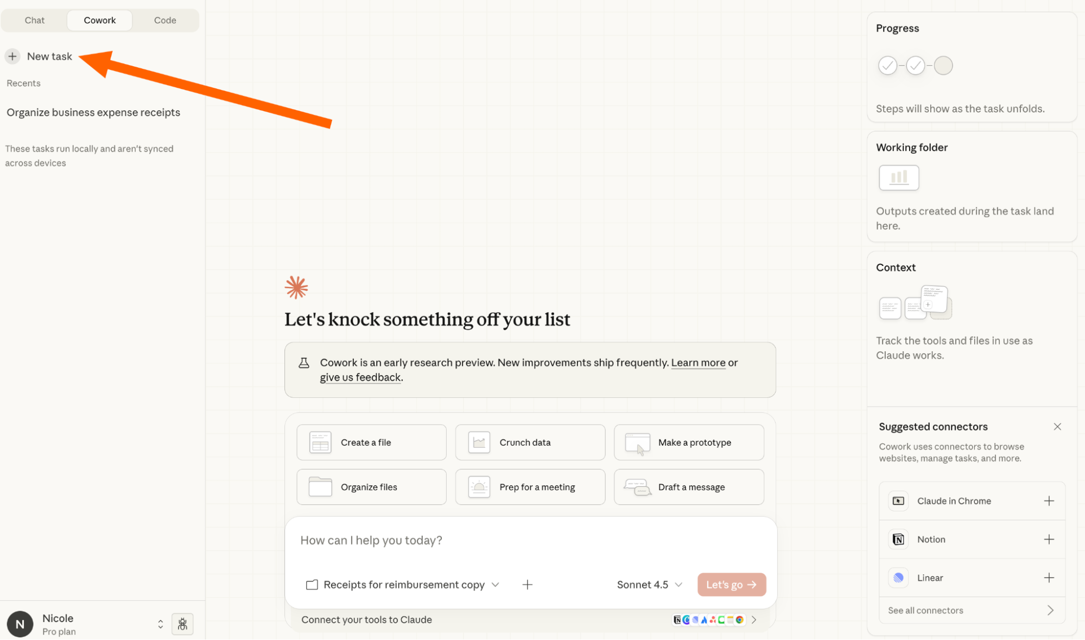Dismiss the Suggested connectors panel
The image size is (1085, 640).
1057,427
